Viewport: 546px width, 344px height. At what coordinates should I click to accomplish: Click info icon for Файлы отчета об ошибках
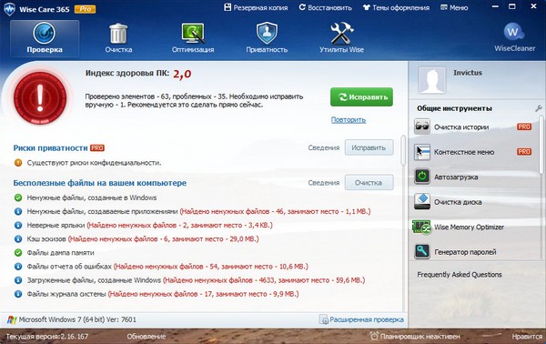coord(18,267)
